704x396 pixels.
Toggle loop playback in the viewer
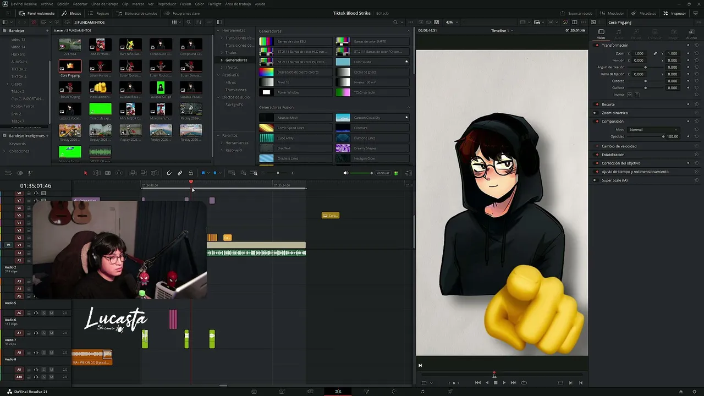coord(524,383)
